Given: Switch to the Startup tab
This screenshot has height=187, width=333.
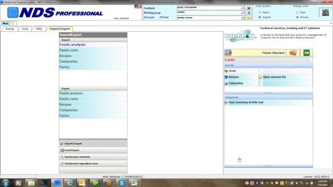Looking at the screenshot, I should 9,29.
